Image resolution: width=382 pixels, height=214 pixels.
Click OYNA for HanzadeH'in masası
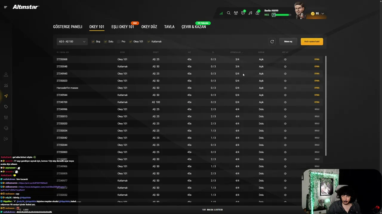(317, 88)
